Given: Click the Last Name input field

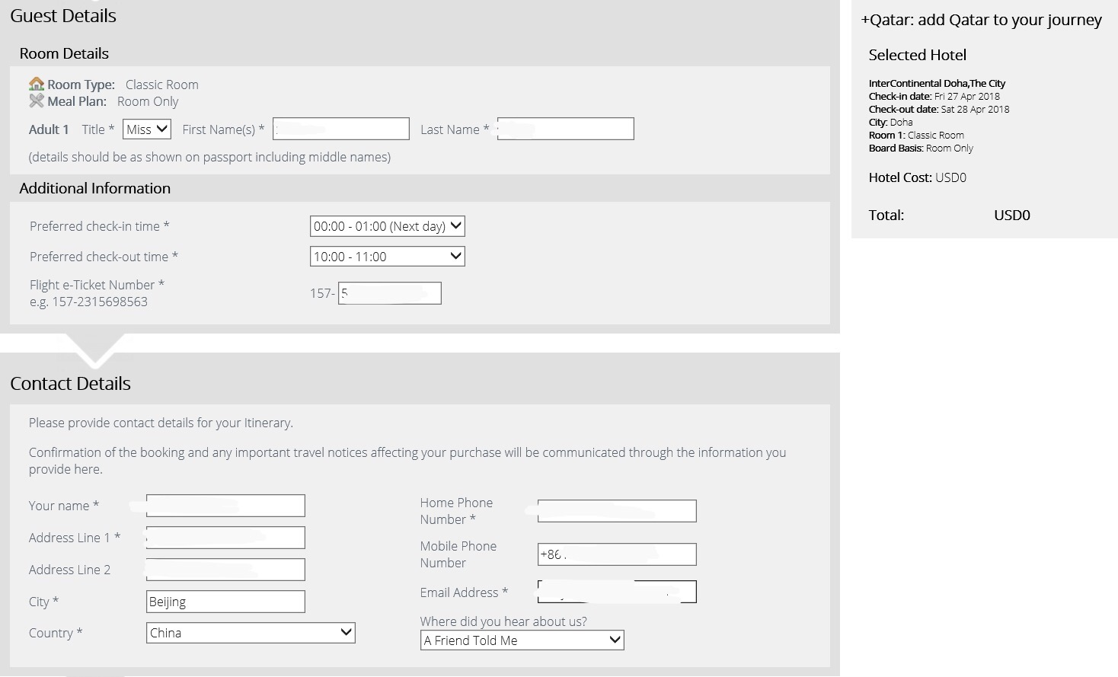Looking at the screenshot, I should (565, 129).
